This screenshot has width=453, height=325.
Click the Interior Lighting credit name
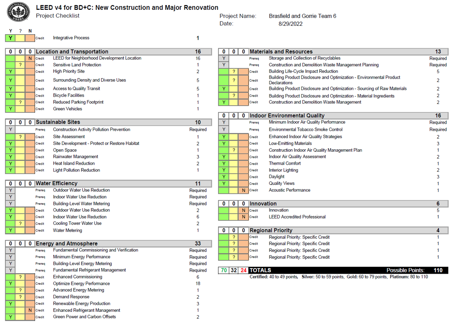[284, 170]
